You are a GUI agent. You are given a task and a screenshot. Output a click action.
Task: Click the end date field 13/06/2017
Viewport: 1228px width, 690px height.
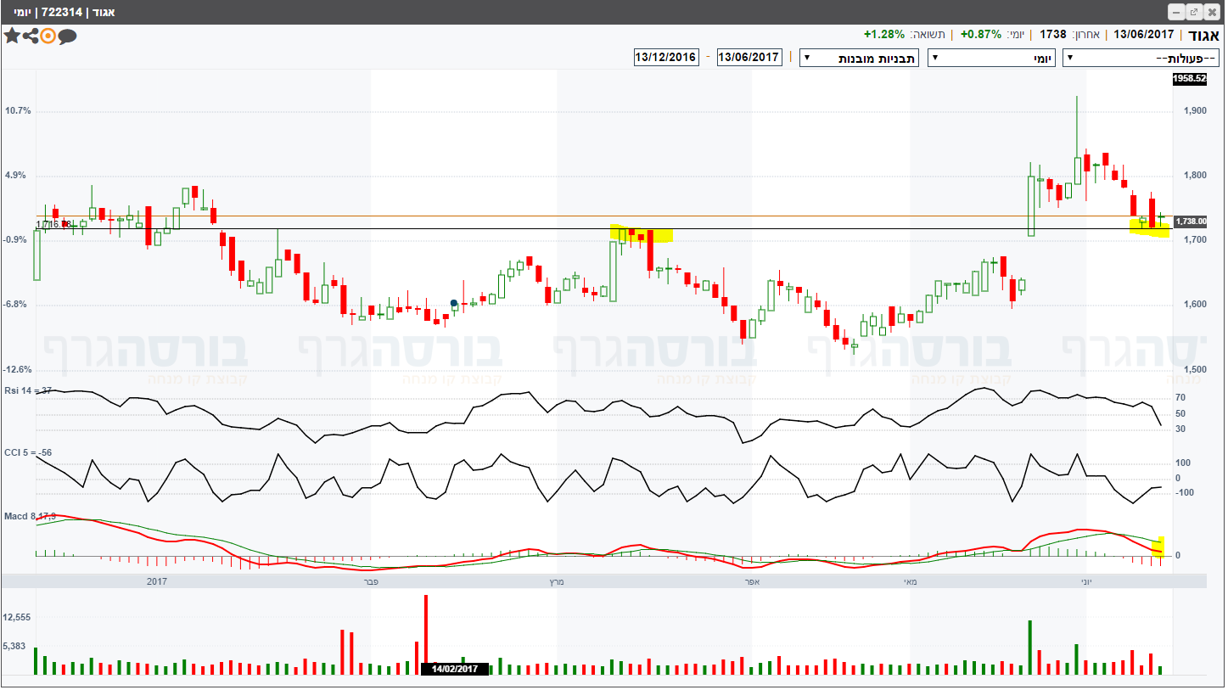(749, 57)
